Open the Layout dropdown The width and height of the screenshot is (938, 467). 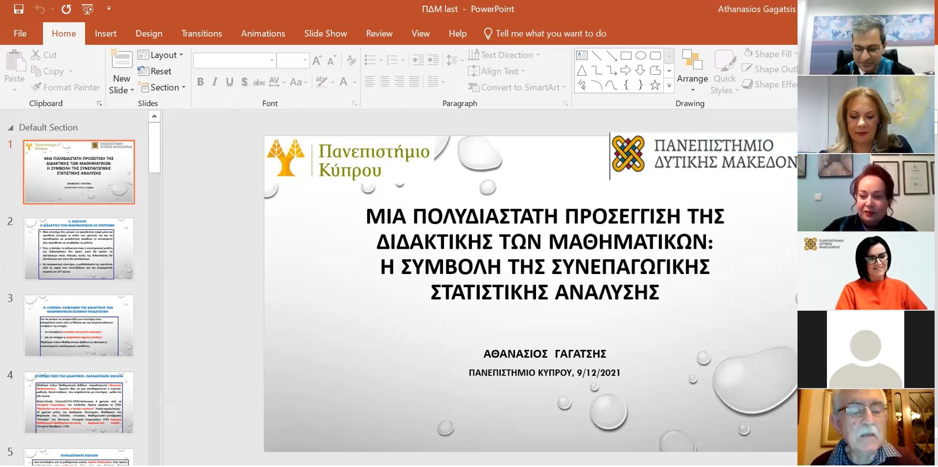tap(160, 55)
